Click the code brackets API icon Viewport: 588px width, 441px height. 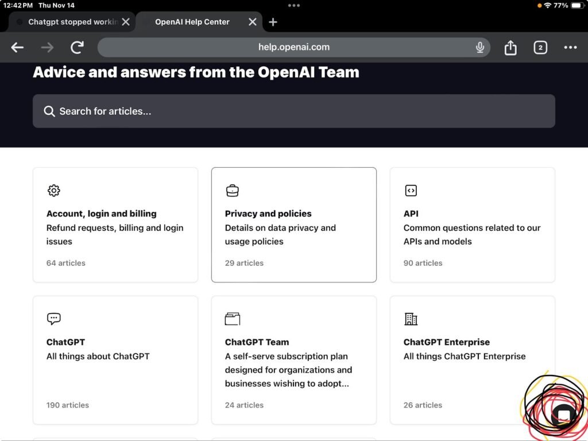411,191
